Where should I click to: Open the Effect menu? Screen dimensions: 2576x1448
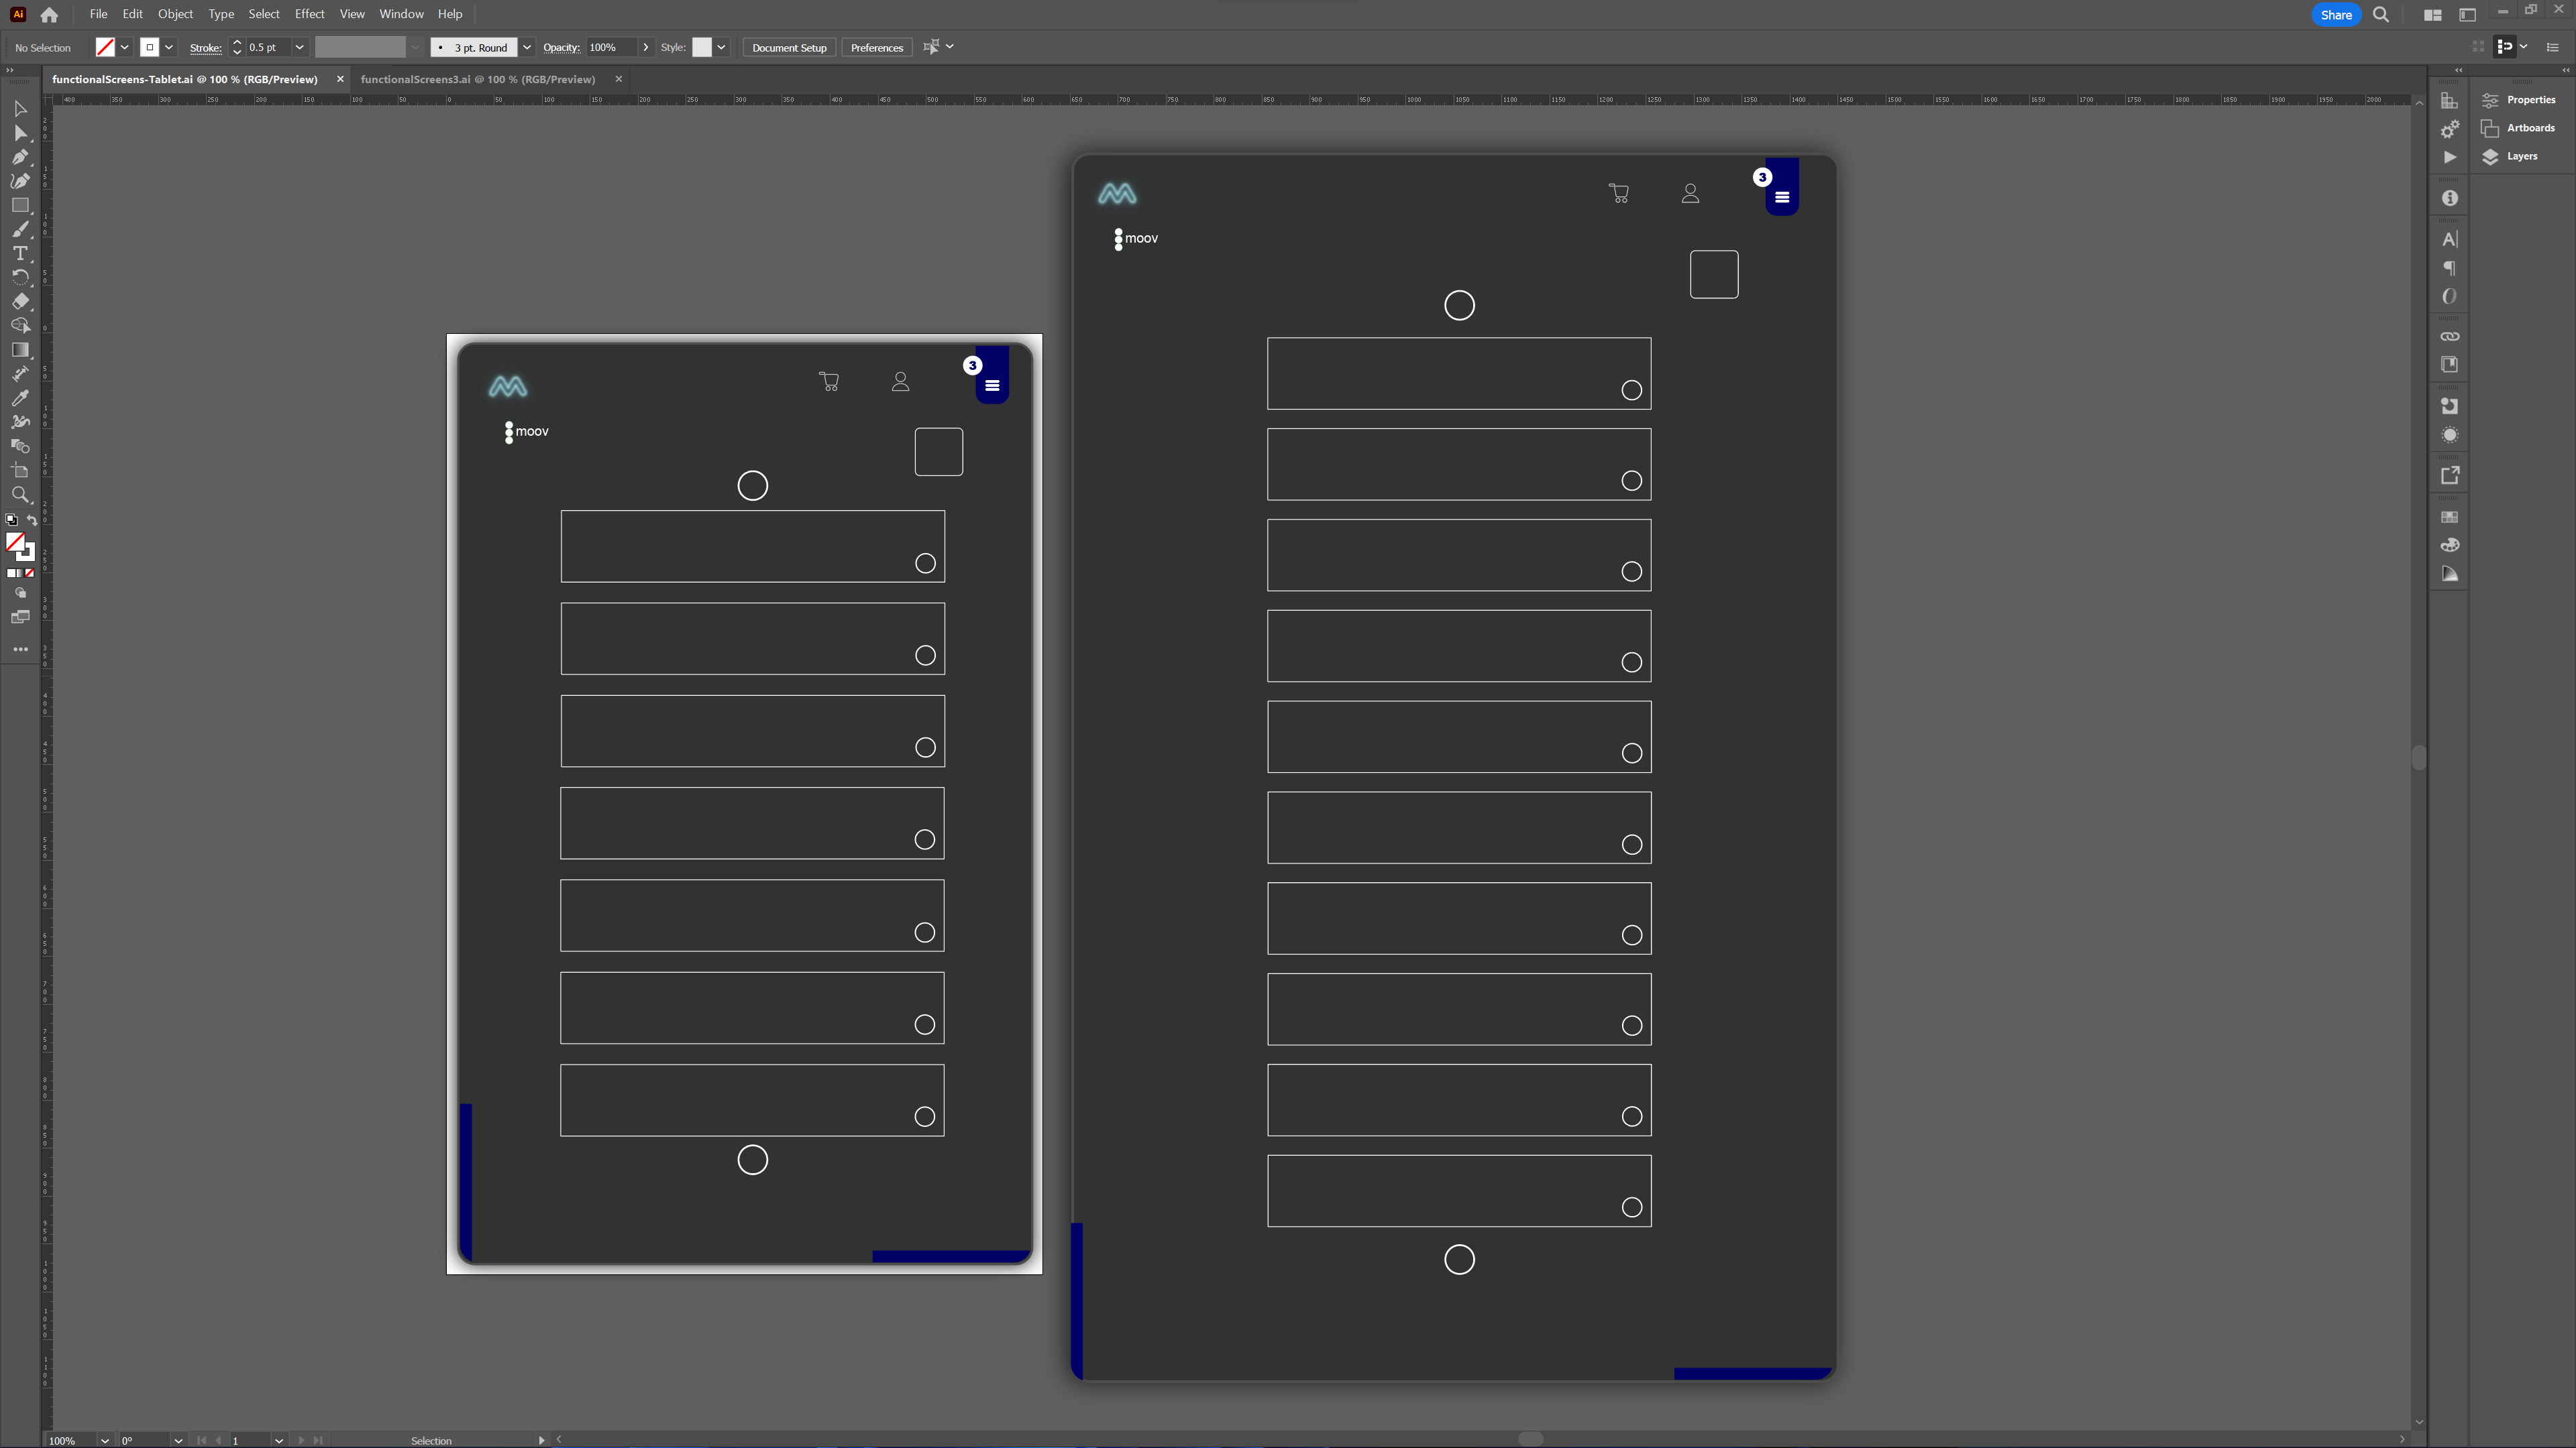click(x=309, y=14)
